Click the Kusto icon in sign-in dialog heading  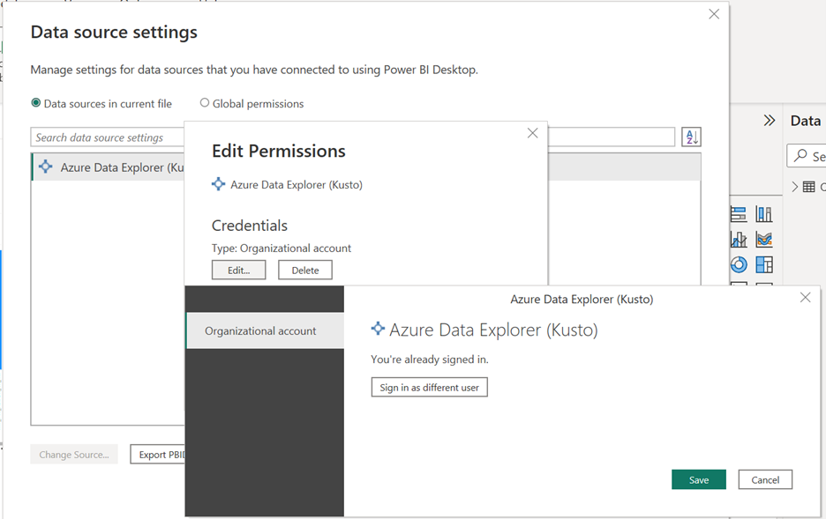click(x=378, y=329)
